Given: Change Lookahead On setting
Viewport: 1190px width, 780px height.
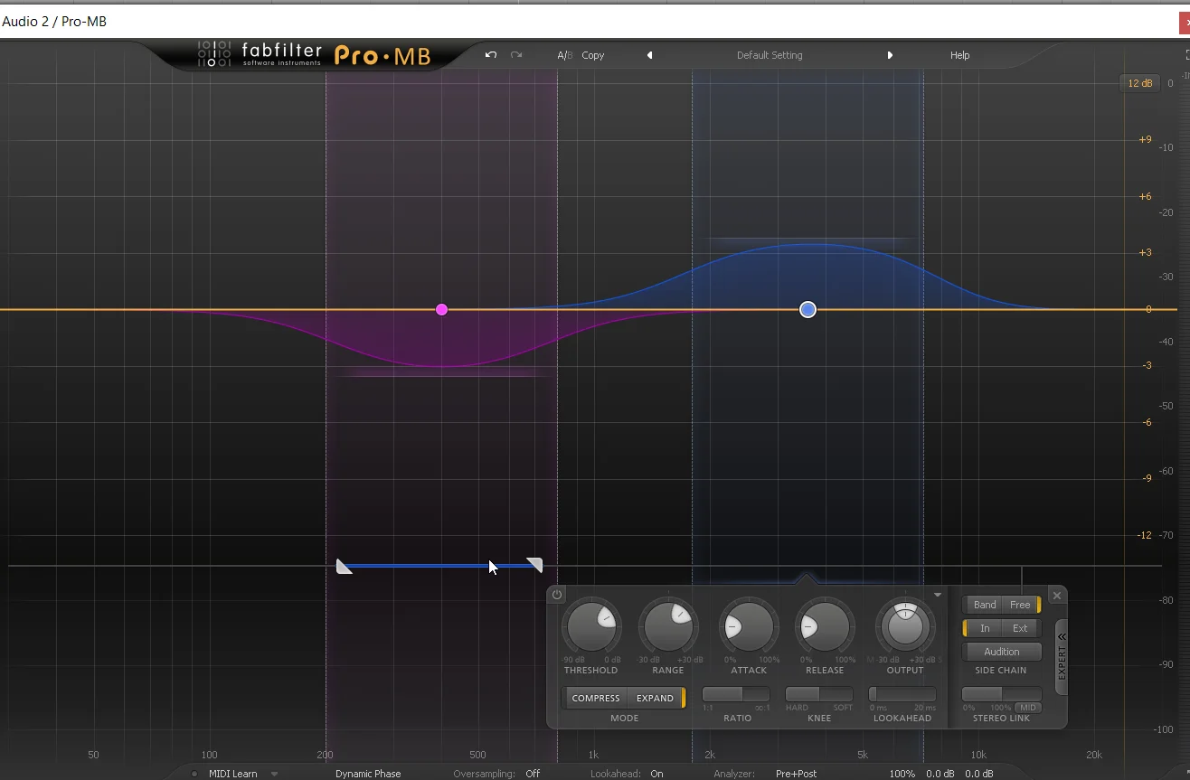Looking at the screenshot, I should (656, 774).
